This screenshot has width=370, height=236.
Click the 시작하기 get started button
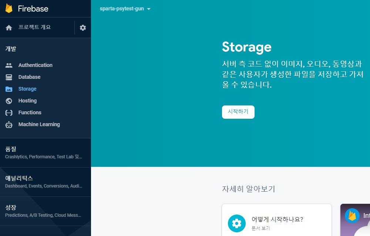[238, 112]
